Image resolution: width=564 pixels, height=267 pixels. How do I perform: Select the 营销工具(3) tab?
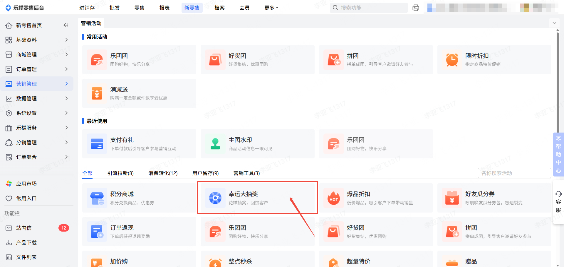(x=247, y=173)
